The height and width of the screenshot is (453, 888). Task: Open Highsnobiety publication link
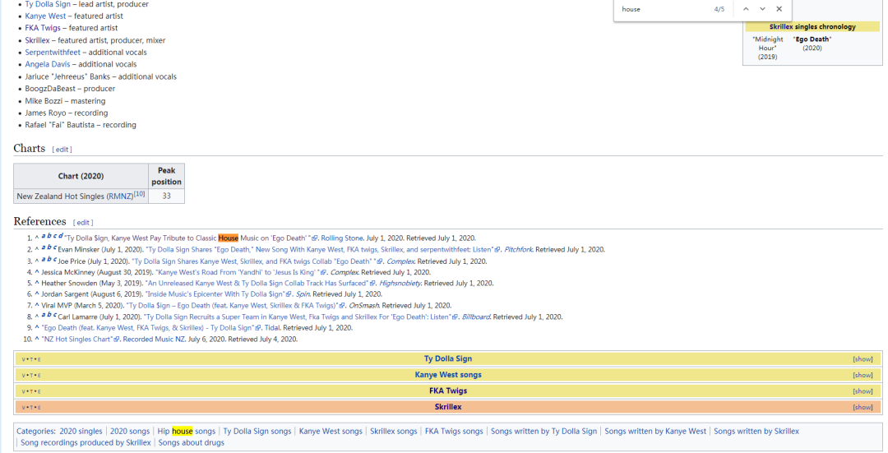[x=400, y=283]
